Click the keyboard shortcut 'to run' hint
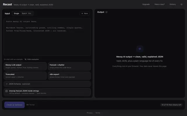Image resolution: width=187 pixels, height=116 pixels. [x=30, y=105]
